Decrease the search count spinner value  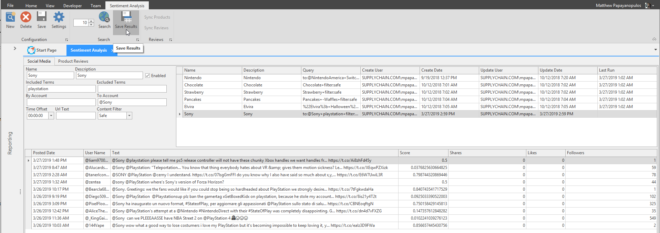(91, 24)
